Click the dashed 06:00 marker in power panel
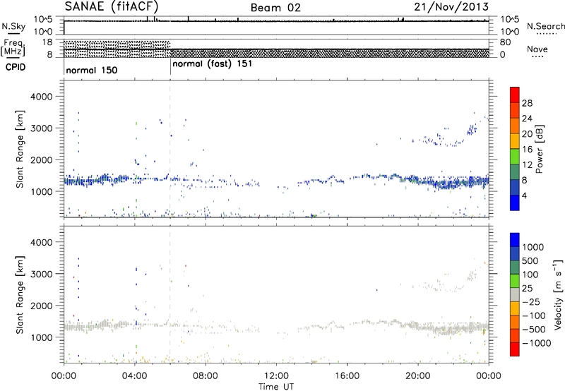 tap(170, 149)
